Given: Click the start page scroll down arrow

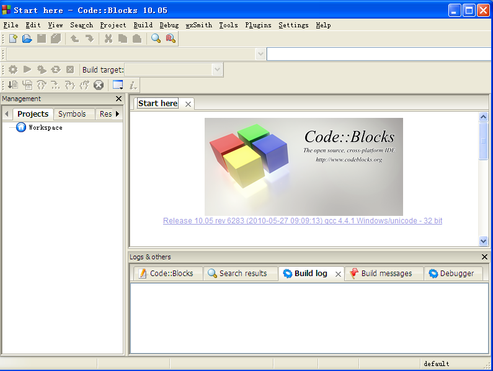Looking at the screenshot, I should pyautogui.click(x=483, y=241).
